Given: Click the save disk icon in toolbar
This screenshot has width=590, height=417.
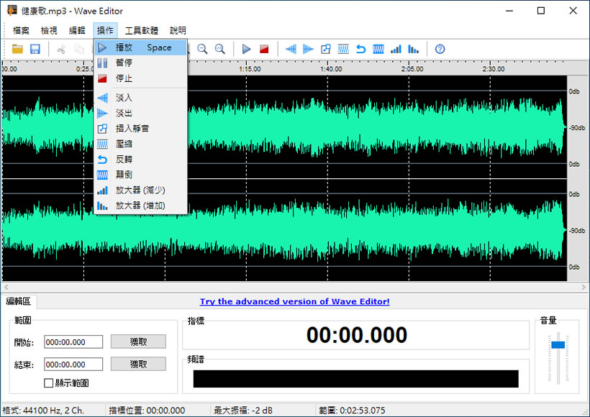Looking at the screenshot, I should 35,49.
